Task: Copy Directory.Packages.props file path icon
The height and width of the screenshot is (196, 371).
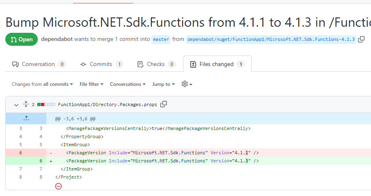Action: click(x=164, y=104)
